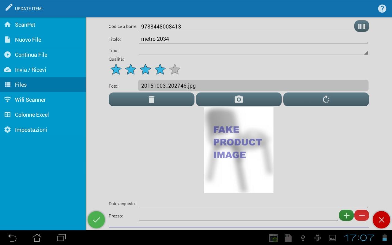Go to ScanPet home
The image size is (392, 245).
(x=43, y=24)
